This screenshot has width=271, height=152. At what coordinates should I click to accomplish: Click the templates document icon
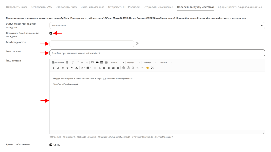click(67, 62)
